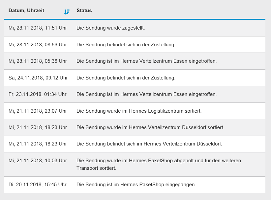Screen dimensions: 271x200
Task: Click 'befindet sich im Hermes Verteilzentrum Düsseldorf' status
Action: pyautogui.click(x=149, y=144)
